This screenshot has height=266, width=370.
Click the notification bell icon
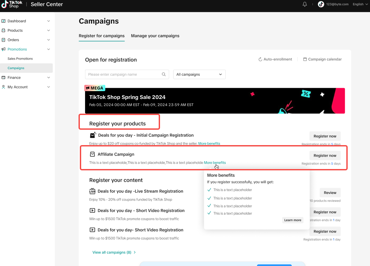click(305, 4)
